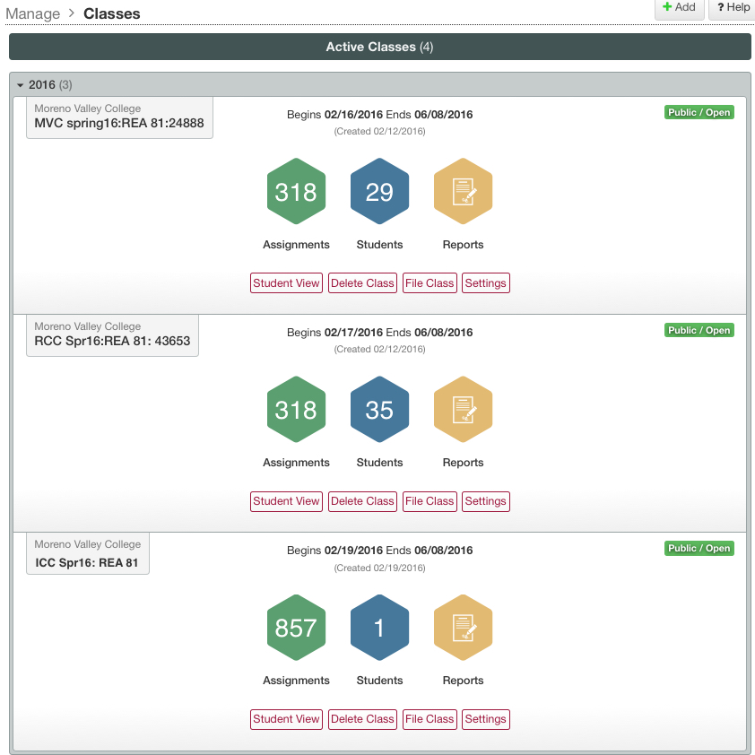Screen dimensions: 755x755
Task: Click Delete Class for RCC Spr16 class
Action: pyautogui.click(x=362, y=501)
